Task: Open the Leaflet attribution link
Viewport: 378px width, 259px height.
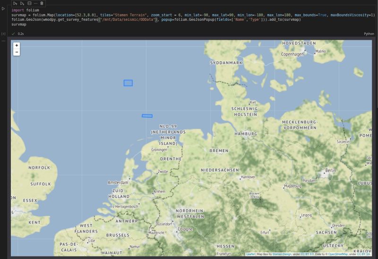Action: (x=250, y=254)
